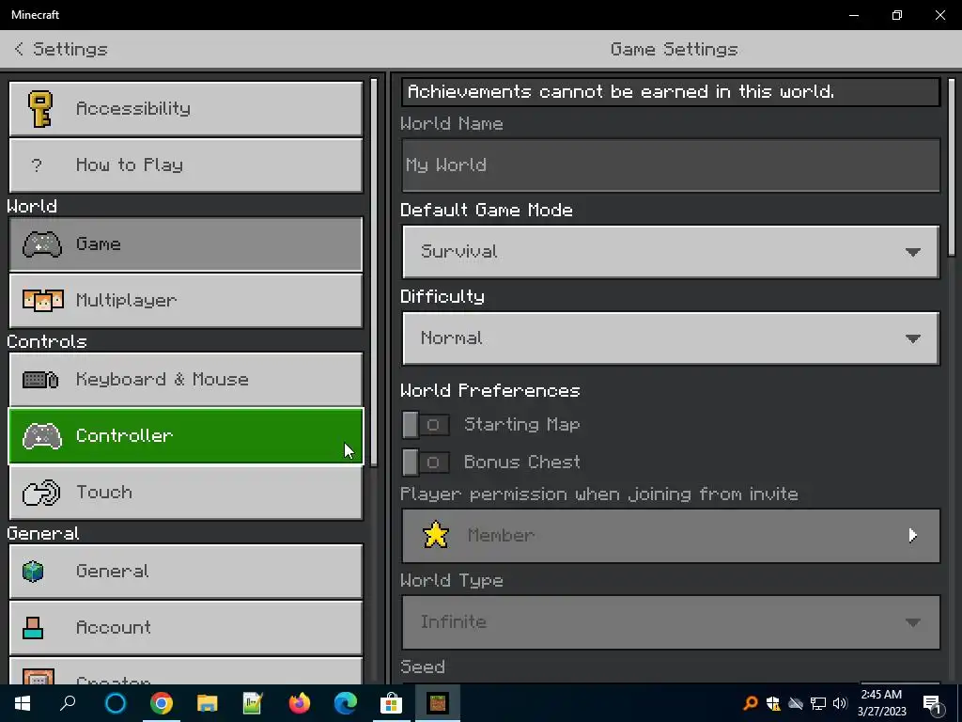
Task: Open Difficulty Normal dropdown
Action: click(x=671, y=338)
